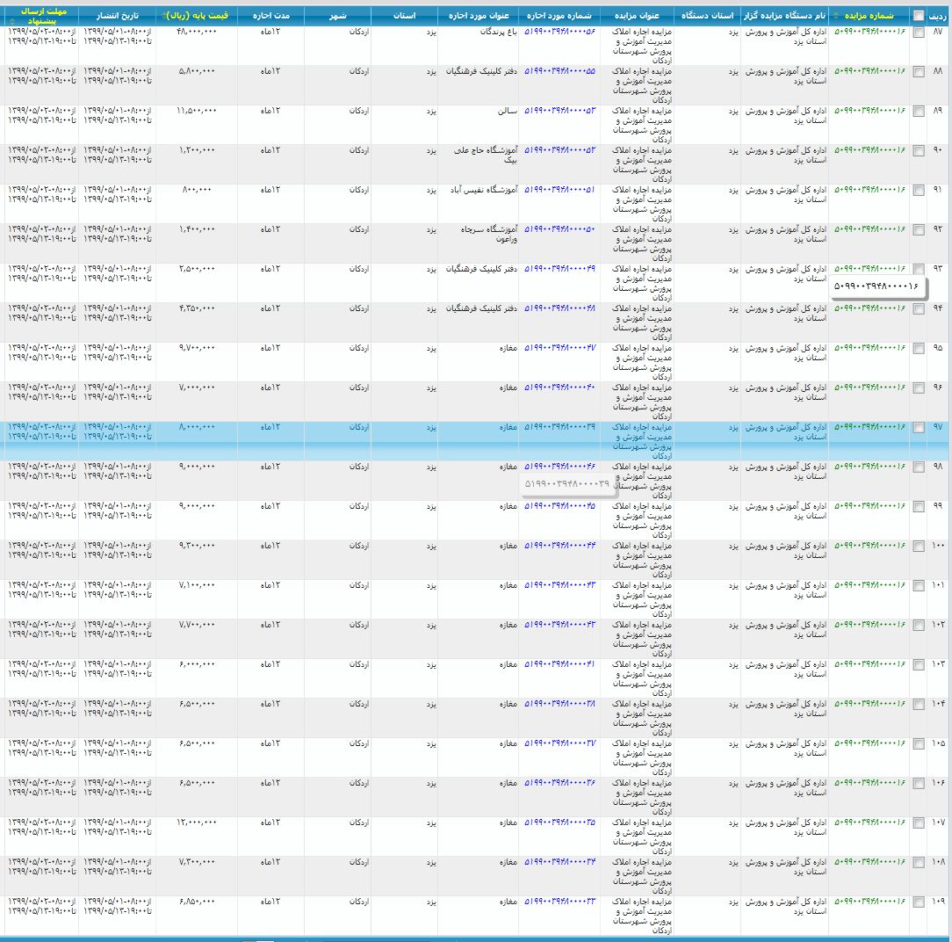
Task: Open auction number link in row ۸۸
Action: tap(869, 71)
